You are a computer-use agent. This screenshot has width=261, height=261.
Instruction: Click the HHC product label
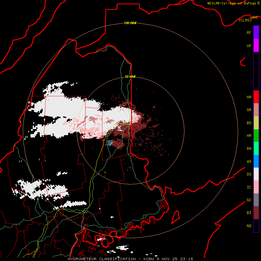coord(255,17)
